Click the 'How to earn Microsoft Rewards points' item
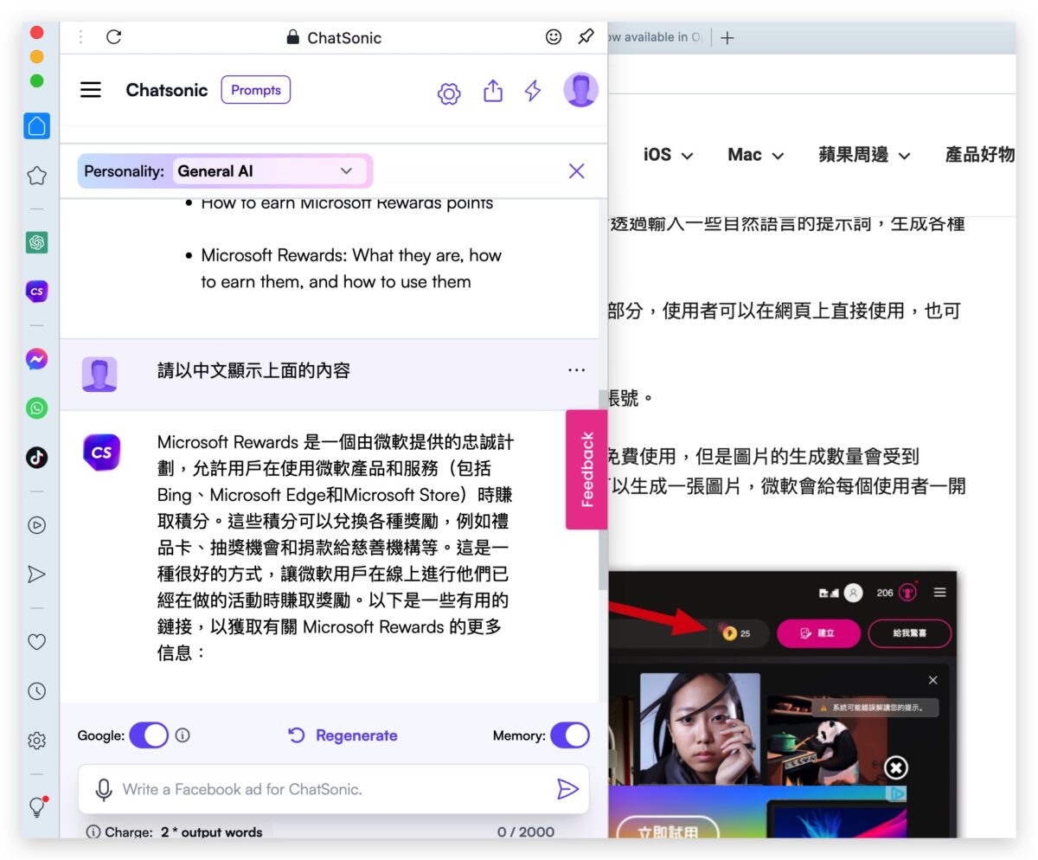This screenshot has width=1038, height=860. 347,204
